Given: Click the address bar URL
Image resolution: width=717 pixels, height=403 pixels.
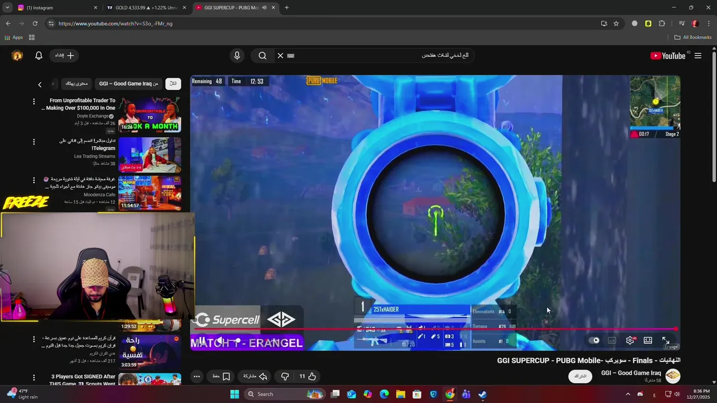Looking at the screenshot, I should [x=115, y=24].
